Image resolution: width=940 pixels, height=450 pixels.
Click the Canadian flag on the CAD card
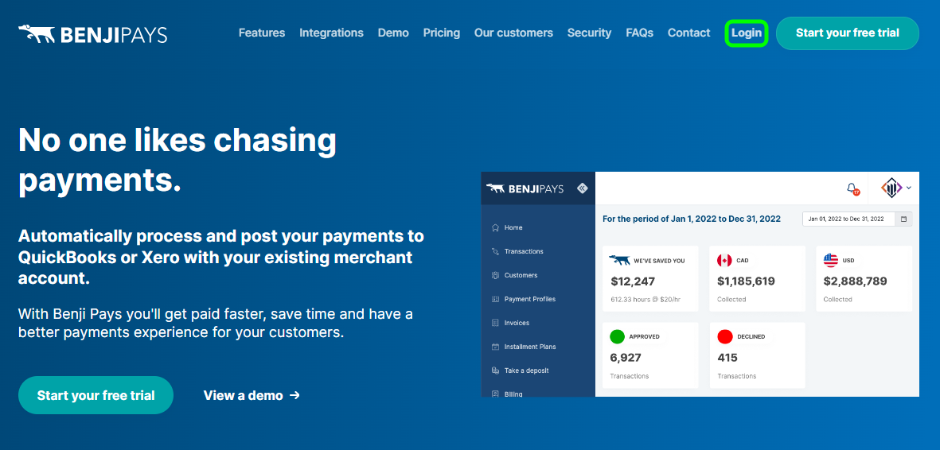coord(724,260)
